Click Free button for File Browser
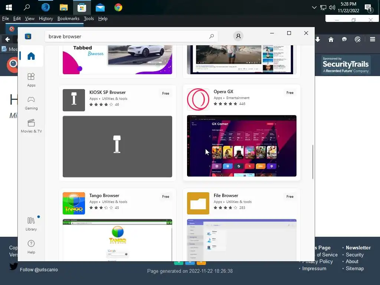The width and height of the screenshot is (380, 285). 290,197
